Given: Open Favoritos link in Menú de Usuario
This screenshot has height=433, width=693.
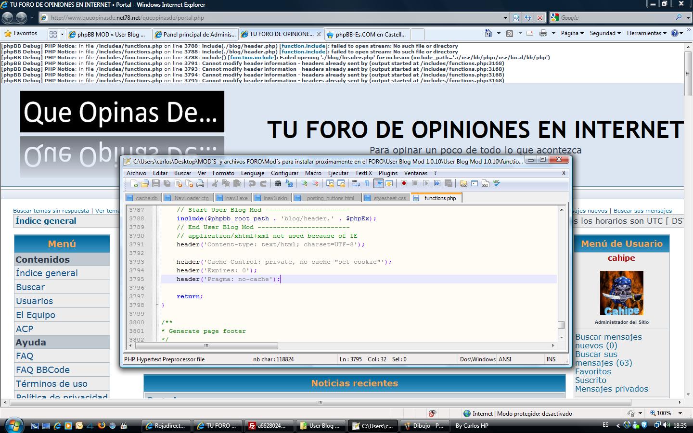Looking at the screenshot, I should [593, 371].
